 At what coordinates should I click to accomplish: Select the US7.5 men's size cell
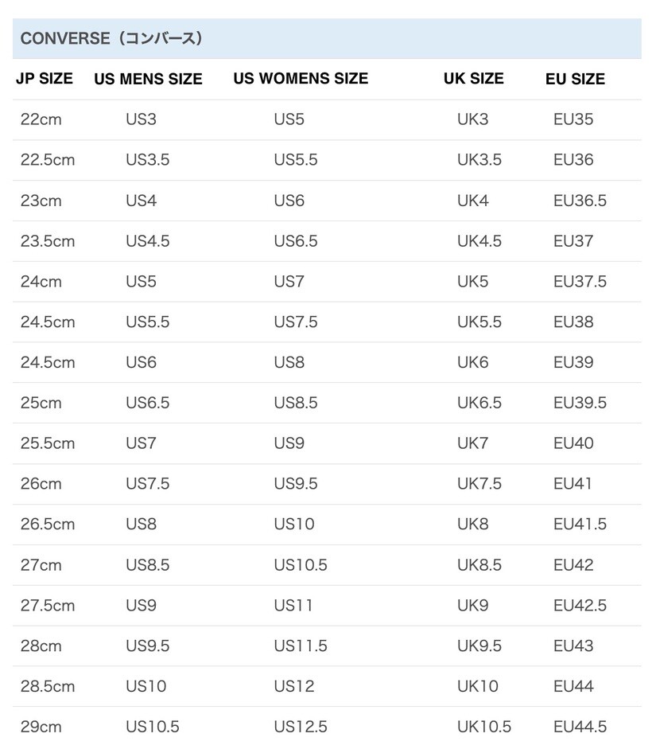click(x=147, y=484)
